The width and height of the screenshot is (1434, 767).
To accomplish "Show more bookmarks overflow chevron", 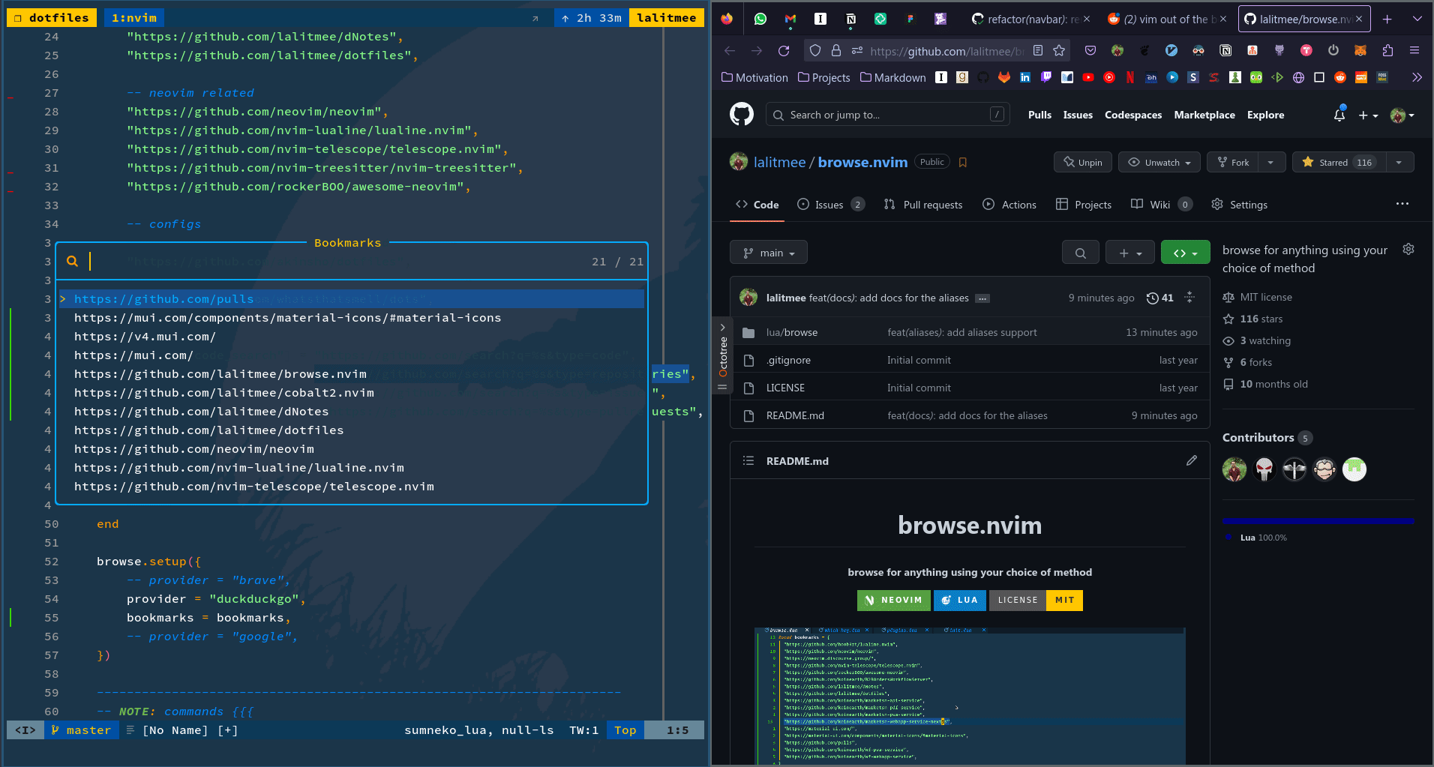I will [1416, 77].
